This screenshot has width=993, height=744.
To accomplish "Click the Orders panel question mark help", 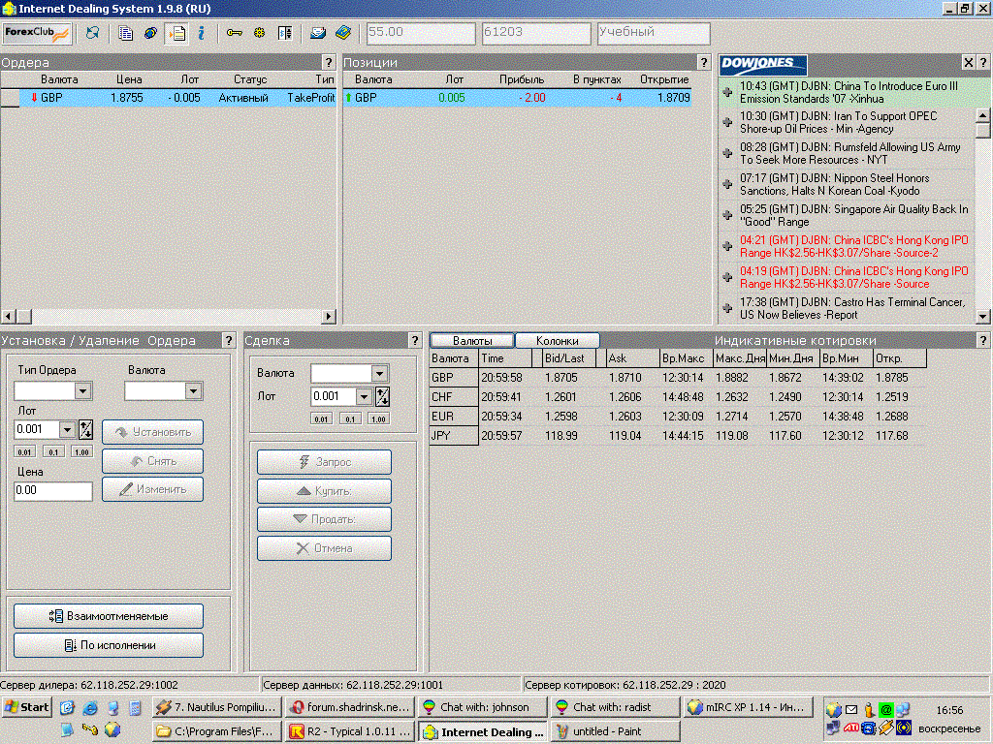I will pos(328,62).
